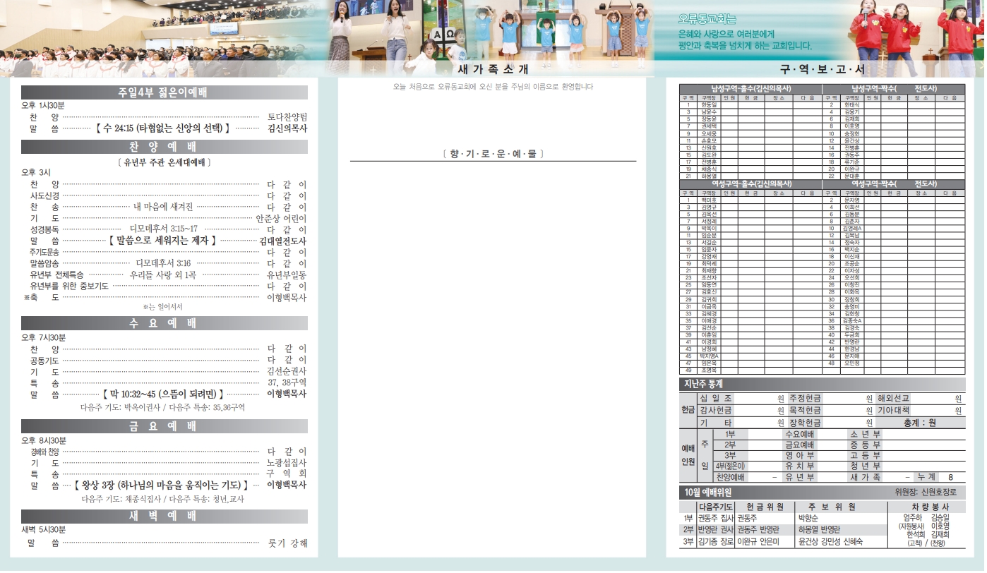The image size is (987, 573).
Task: Select the 찬양예배 header bar
Action: click(164, 147)
